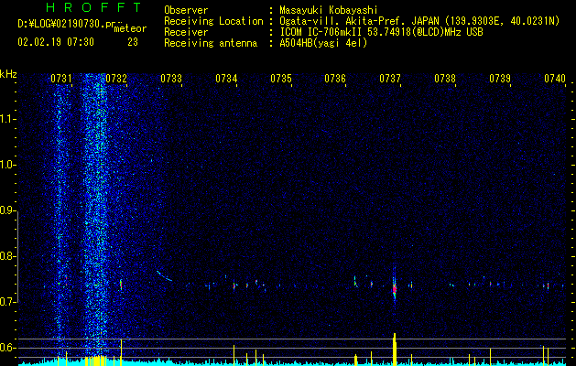Click the Observer field label
Screen dimensions: 576x366
[x=186, y=10]
